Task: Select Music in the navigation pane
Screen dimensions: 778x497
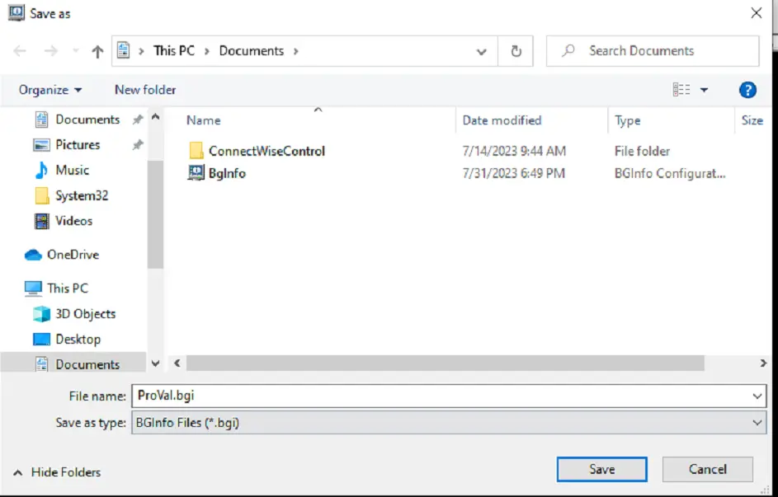Action: click(72, 170)
